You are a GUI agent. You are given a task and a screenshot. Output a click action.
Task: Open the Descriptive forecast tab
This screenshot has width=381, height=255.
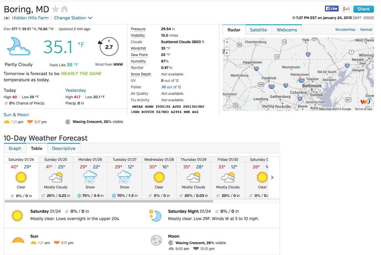[64, 148]
